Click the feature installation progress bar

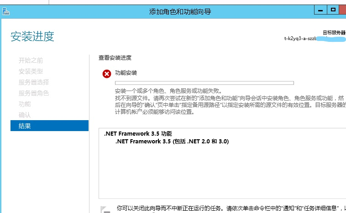coord(204,83)
